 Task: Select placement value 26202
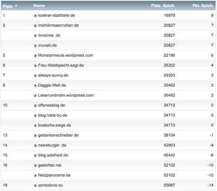pyautogui.click(x=169, y=65)
